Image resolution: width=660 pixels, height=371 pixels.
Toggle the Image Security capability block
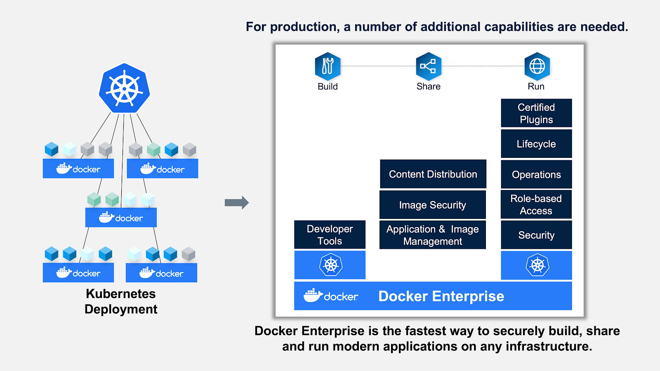tap(432, 204)
